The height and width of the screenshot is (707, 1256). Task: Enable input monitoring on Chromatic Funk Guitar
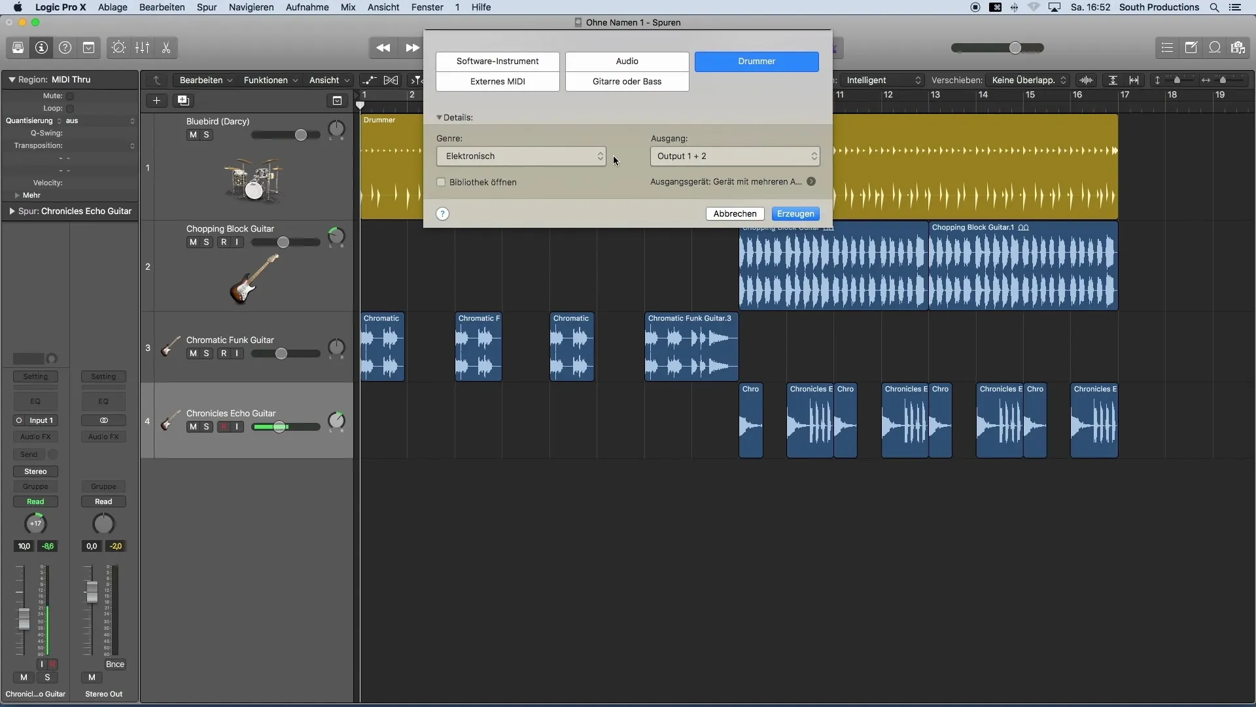pyautogui.click(x=237, y=353)
